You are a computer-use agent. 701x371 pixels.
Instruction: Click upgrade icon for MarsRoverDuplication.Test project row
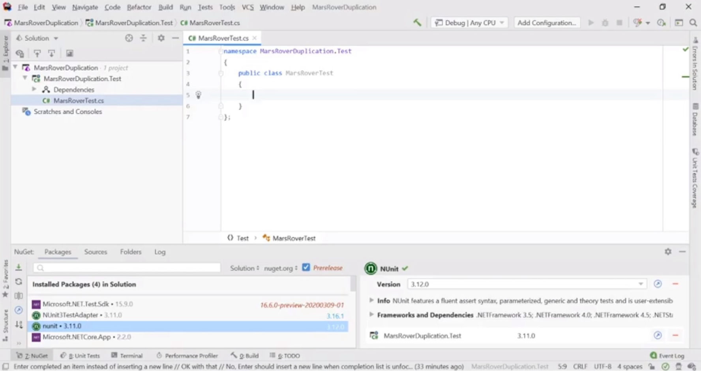658,335
